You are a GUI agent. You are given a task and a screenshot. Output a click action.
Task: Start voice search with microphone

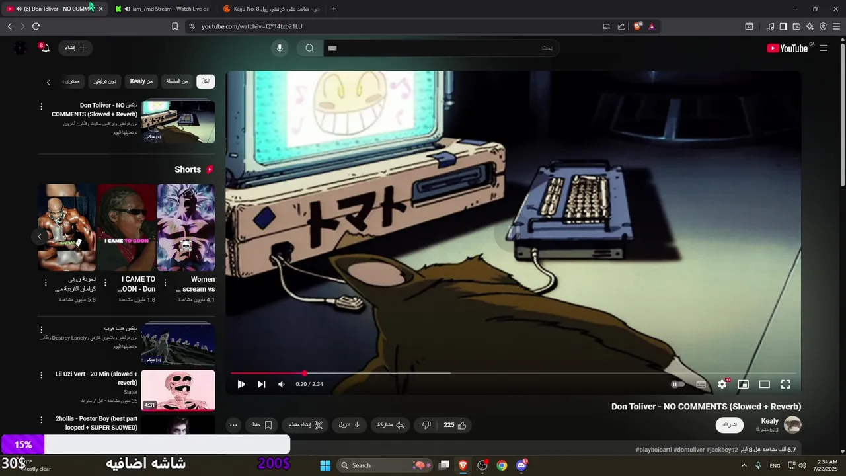[x=280, y=48]
